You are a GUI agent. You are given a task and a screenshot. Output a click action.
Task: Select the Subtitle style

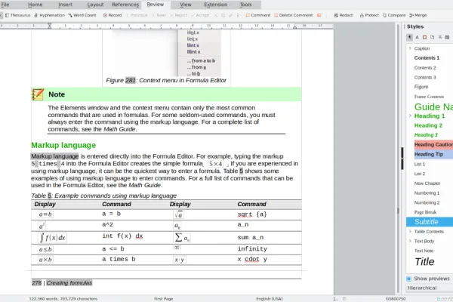pos(430,222)
